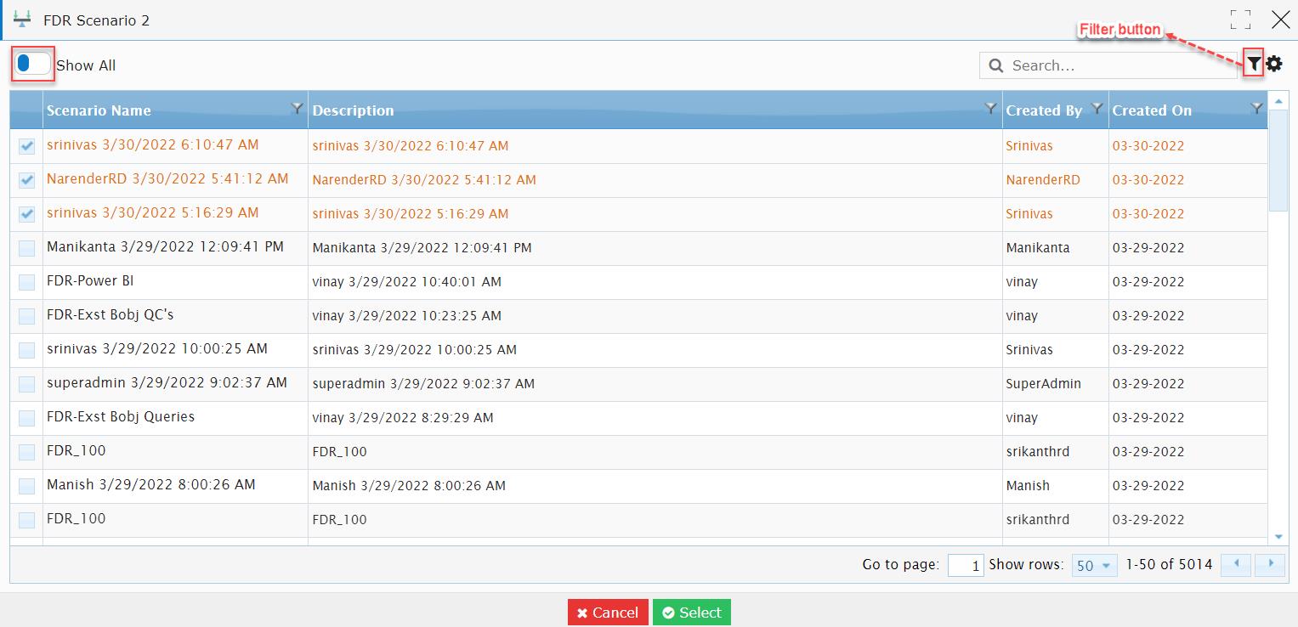This screenshot has height=627, width=1298.
Task: Check the srinivas 3/29/2022 10:00:25 AM row
Action: coord(27,350)
